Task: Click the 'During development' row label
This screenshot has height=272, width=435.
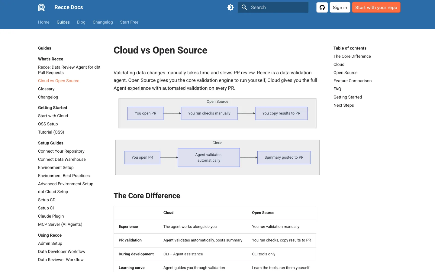Action: (x=136, y=254)
